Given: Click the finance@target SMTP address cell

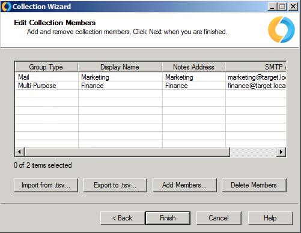Looking at the screenshot, I should pyautogui.click(x=257, y=86).
